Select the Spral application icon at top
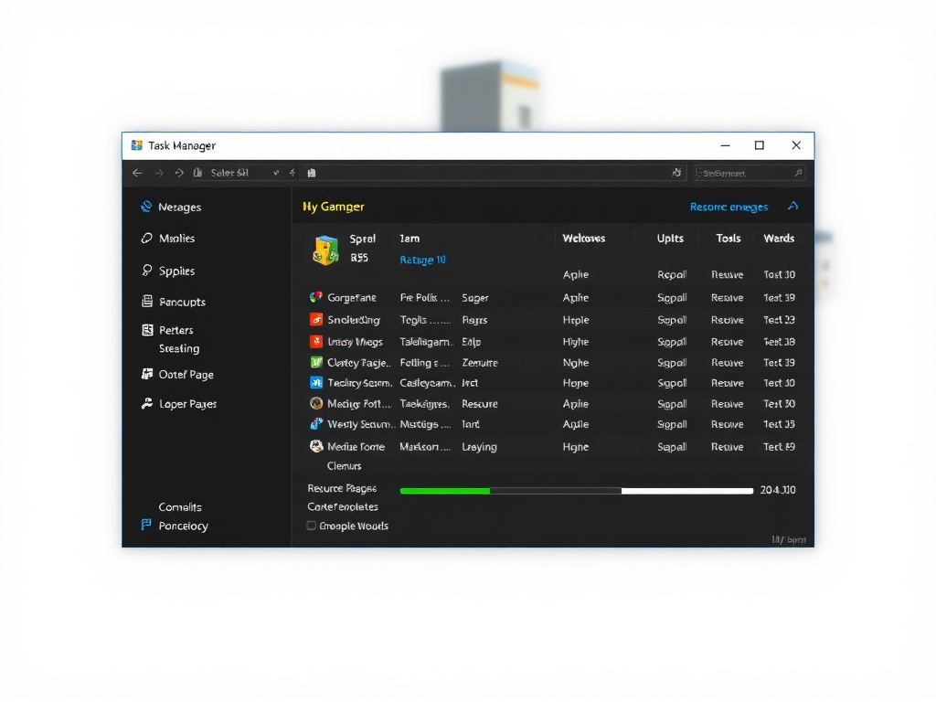The height and width of the screenshot is (702, 936). (x=324, y=249)
